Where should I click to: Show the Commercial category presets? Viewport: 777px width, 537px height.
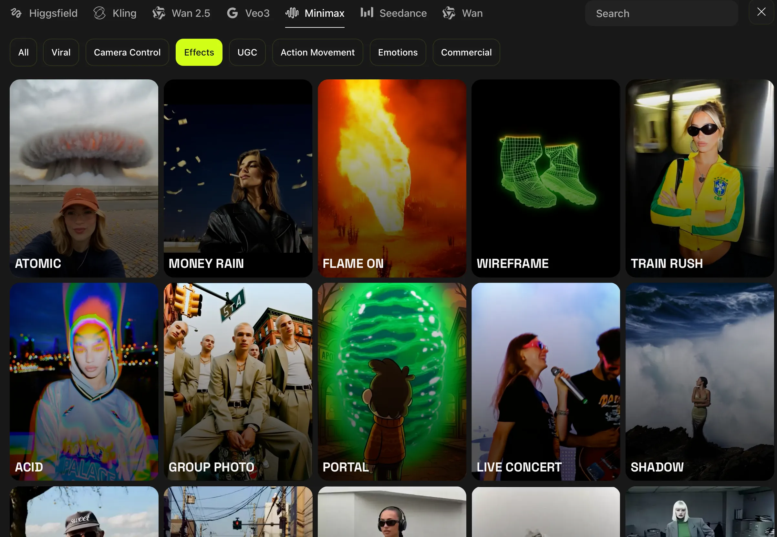coord(466,53)
